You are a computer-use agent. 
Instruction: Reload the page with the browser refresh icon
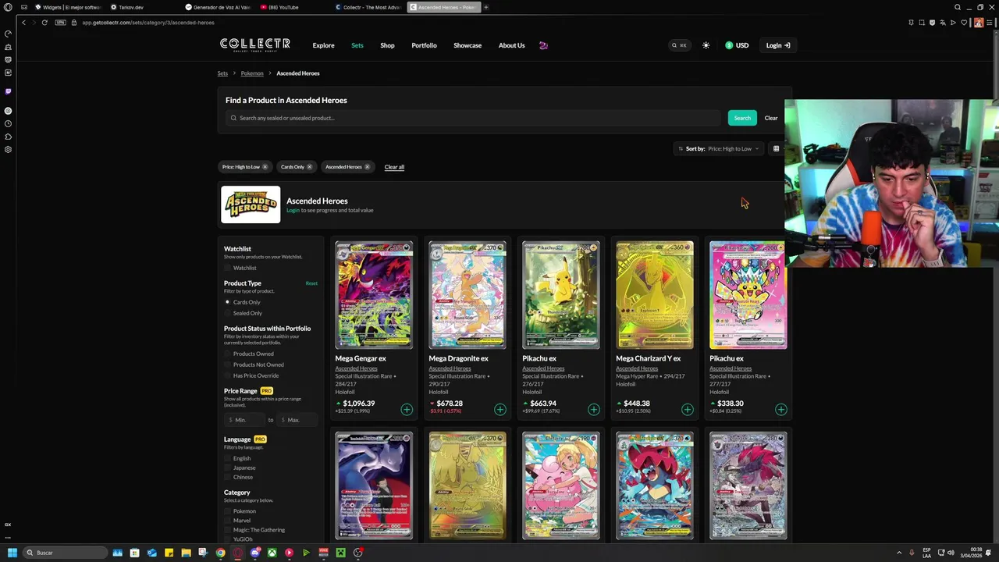point(44,23)
